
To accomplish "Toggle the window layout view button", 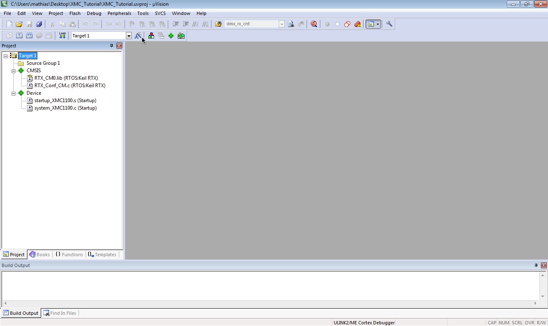I will (x=370, y=24).
